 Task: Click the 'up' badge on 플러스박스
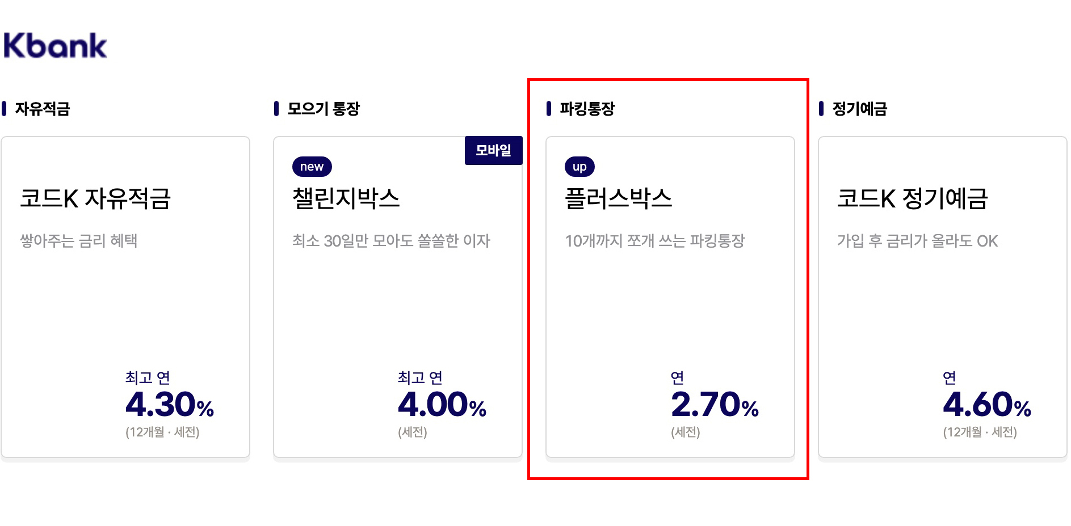579,167
